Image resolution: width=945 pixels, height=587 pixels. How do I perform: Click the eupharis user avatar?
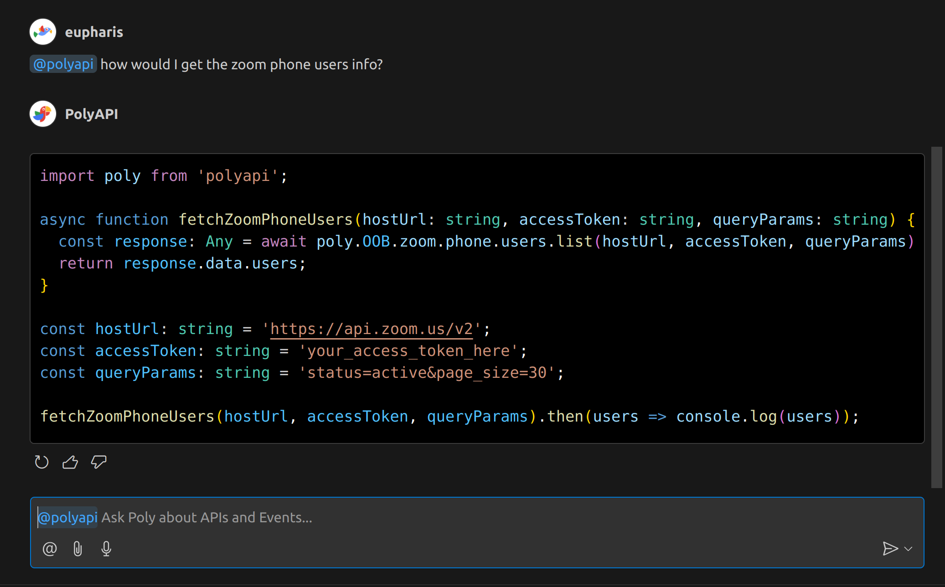[43, 32]
